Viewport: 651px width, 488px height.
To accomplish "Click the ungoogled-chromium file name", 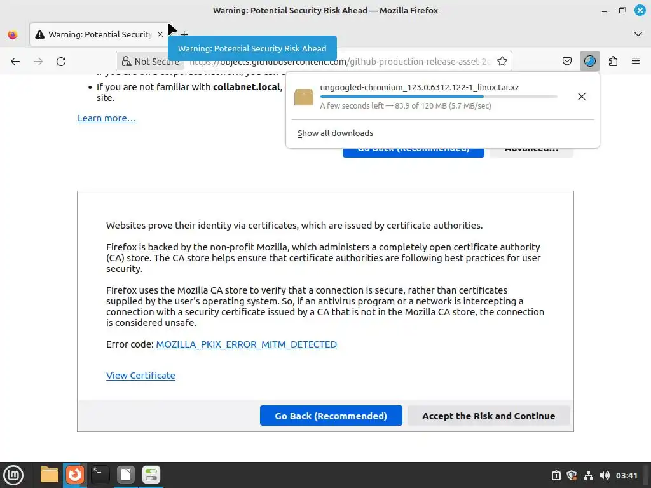I will (x=420, y=88).
